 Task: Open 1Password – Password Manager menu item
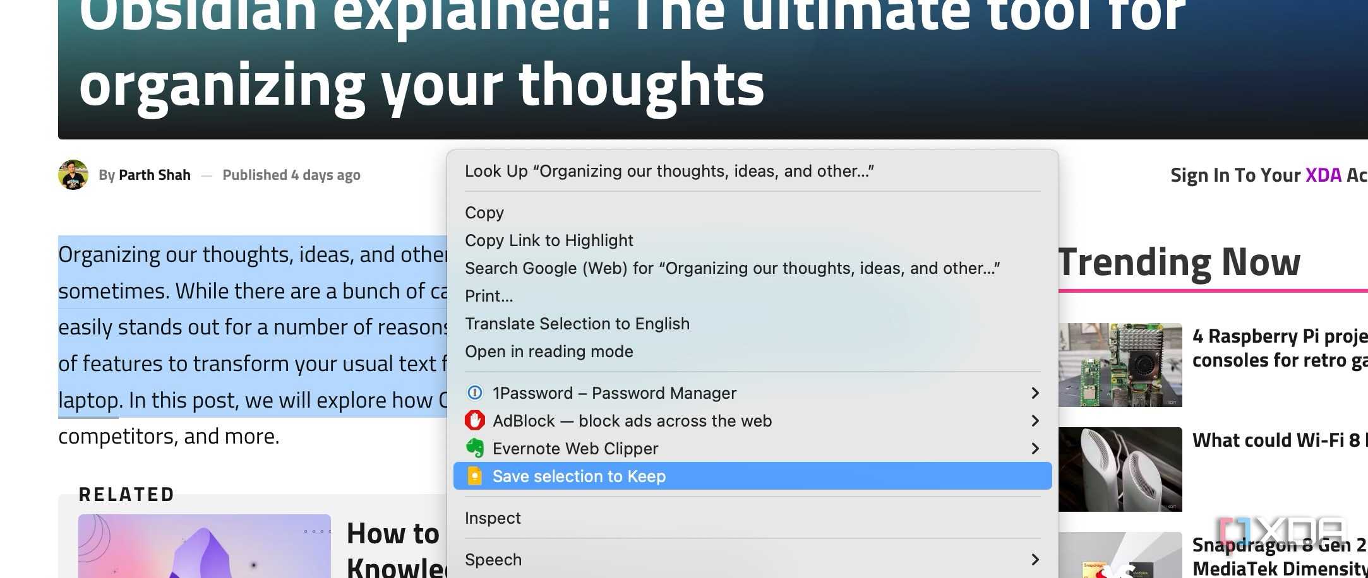[x=752, y=393]
